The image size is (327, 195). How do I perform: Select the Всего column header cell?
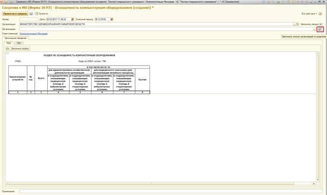[x=41, y=79]
